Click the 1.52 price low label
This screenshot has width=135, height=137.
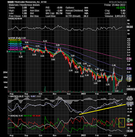(x=117, y=91)
